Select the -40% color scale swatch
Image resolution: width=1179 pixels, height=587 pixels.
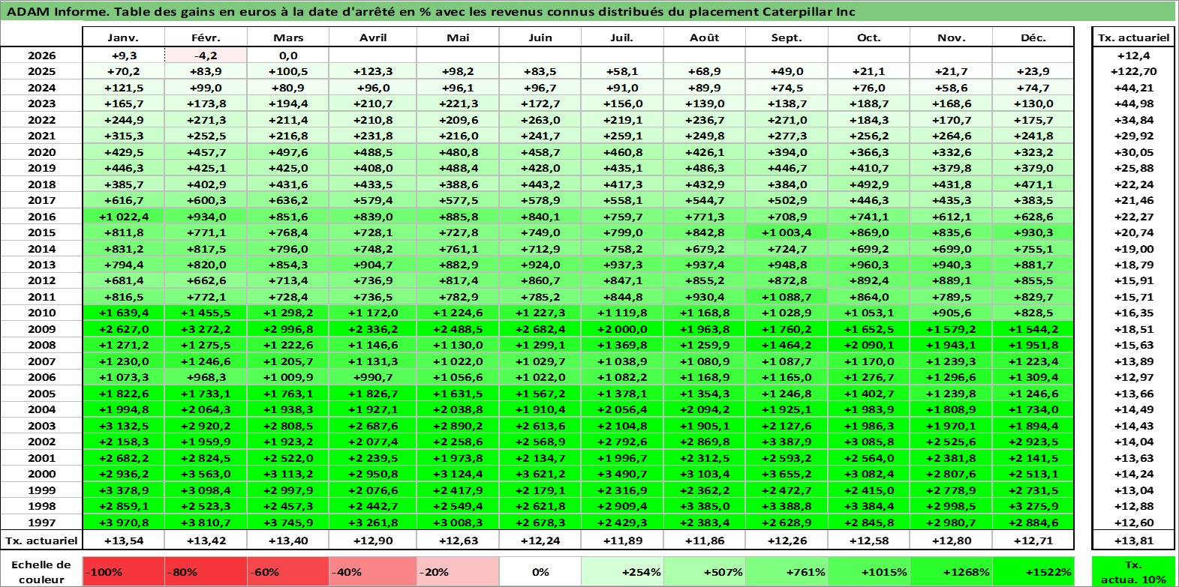372,571
